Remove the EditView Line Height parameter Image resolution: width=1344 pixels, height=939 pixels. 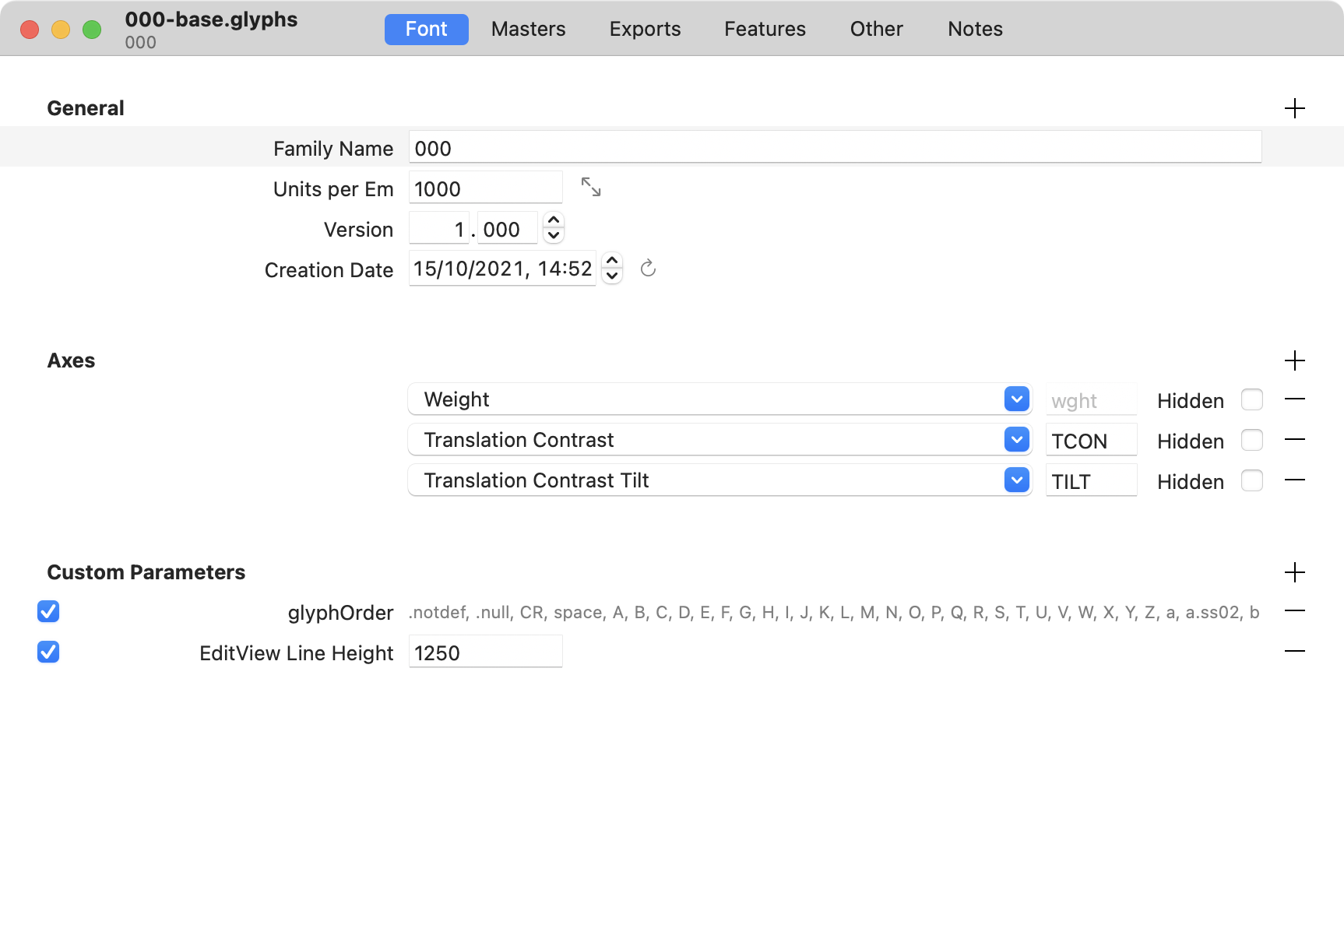click(x=1294, y=651)
